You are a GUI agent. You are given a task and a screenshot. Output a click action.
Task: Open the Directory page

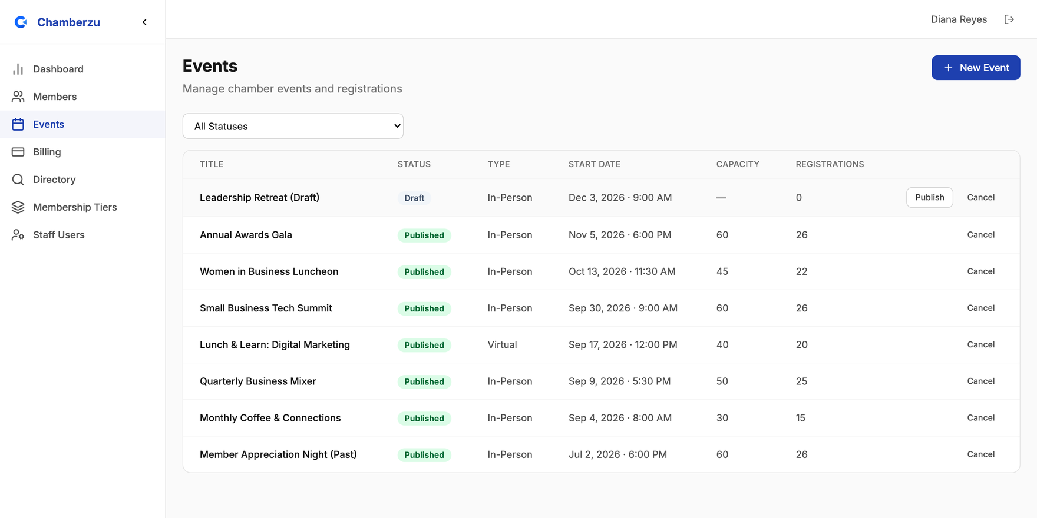point(82,180)
